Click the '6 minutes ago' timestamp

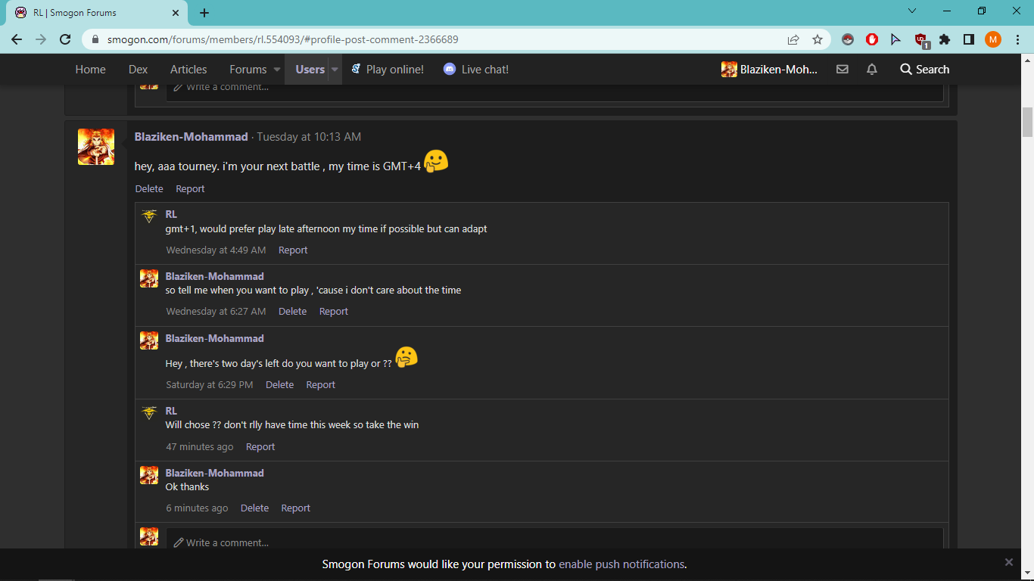tap(197, 508)
